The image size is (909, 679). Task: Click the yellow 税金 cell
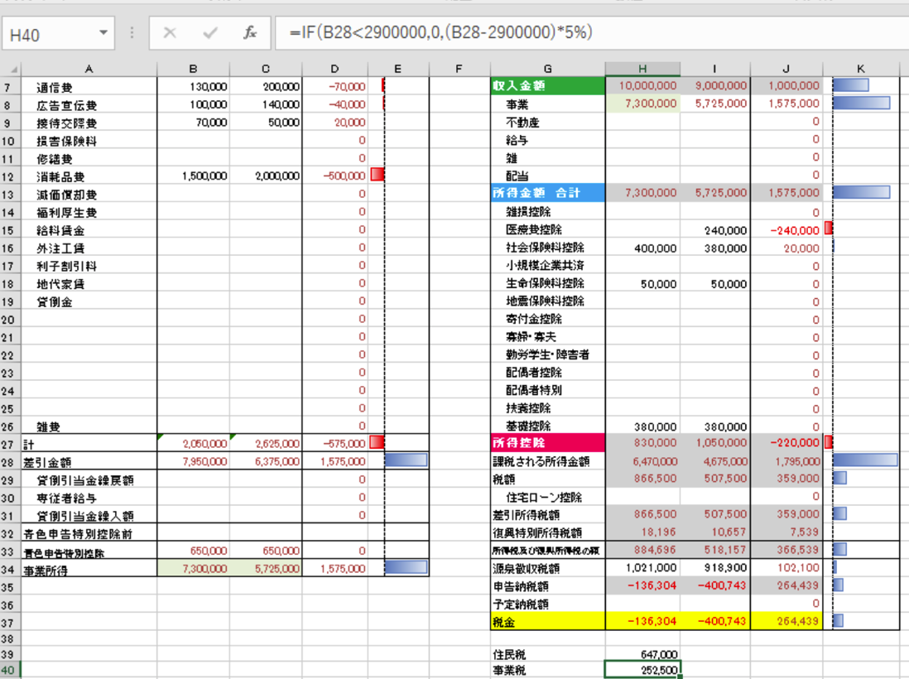[x=547, y=622]
